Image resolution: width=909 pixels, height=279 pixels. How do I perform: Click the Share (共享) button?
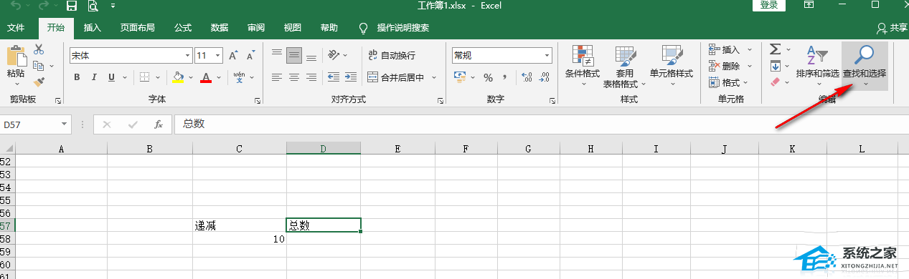(892, 28)
